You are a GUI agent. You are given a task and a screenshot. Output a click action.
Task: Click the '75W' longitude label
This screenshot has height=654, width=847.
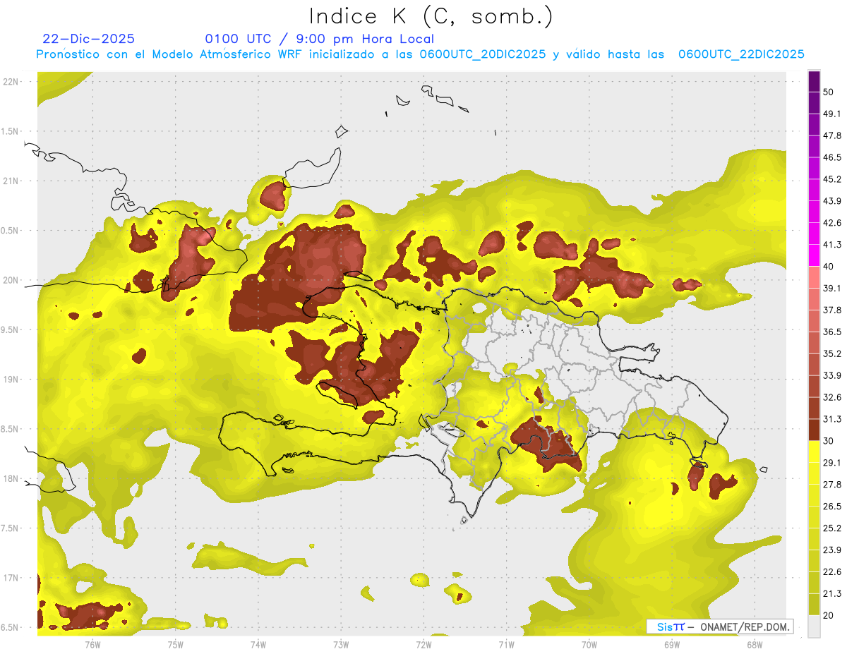tap(176, 645)
